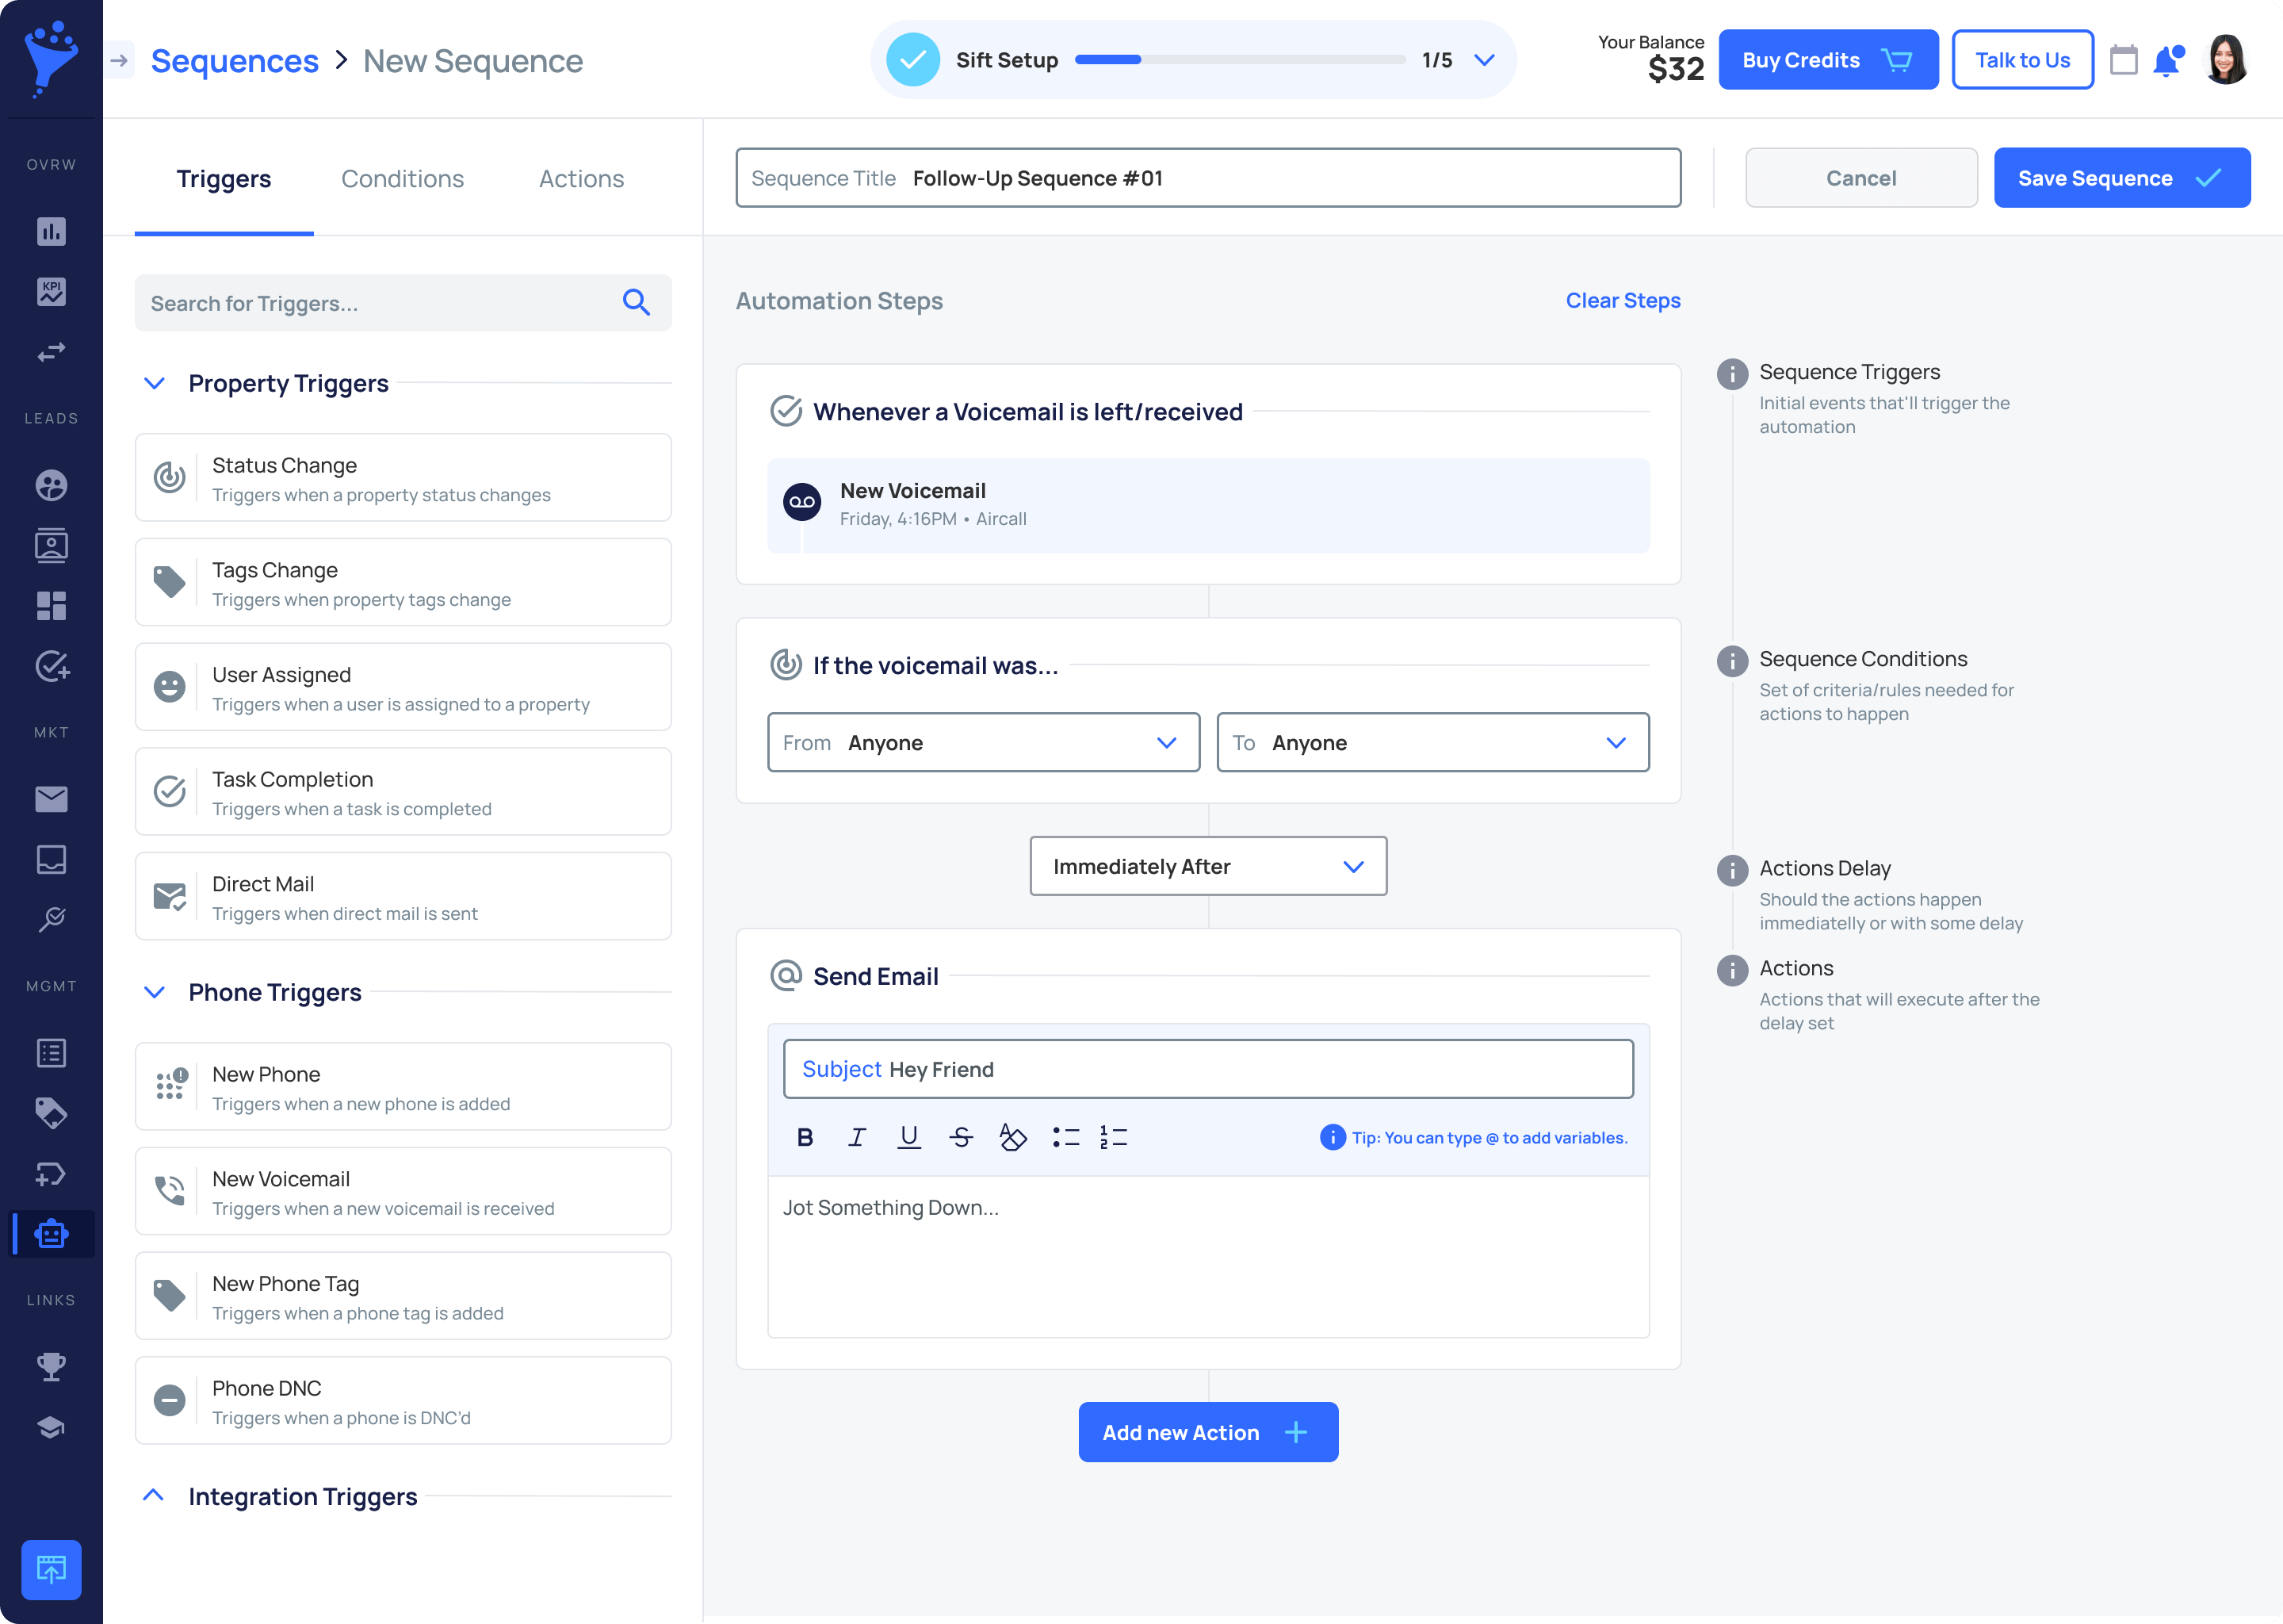Switch to the Conditions tab

402,179
